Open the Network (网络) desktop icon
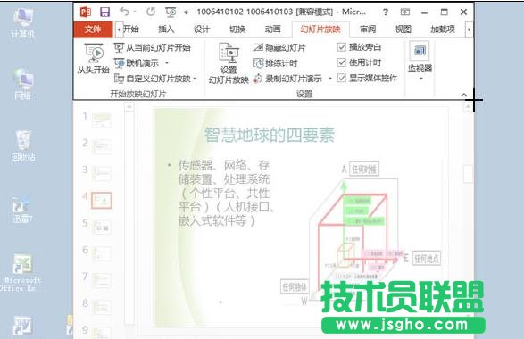The height and width of the screenshot is (339, 524). pyautogui.click(x=22, y=85)
